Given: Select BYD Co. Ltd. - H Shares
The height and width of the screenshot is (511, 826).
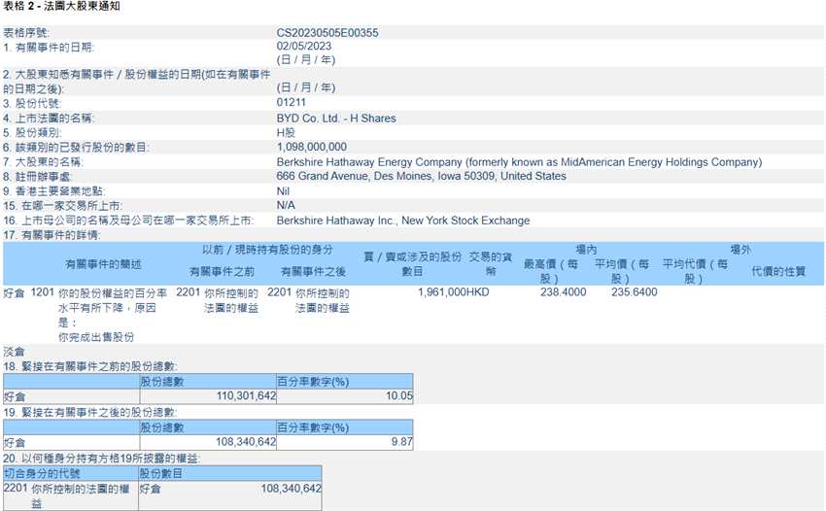Looking at the screenshot, I should 336,118.
